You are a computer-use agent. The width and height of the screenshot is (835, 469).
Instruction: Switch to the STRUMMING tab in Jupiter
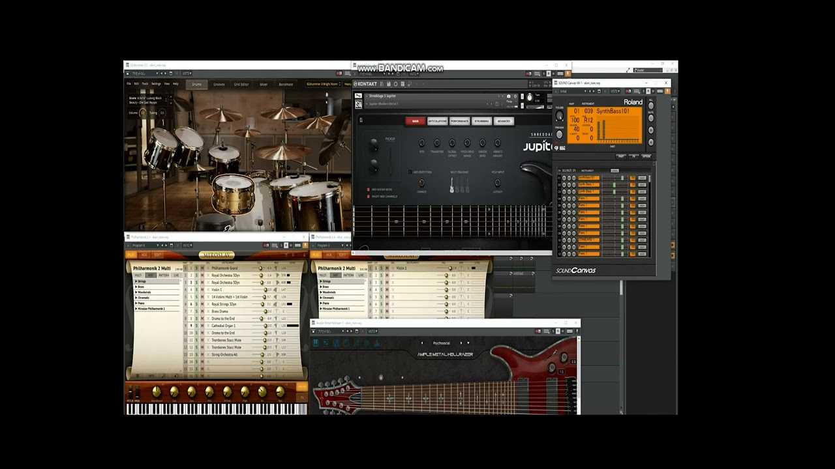(481, 121)
